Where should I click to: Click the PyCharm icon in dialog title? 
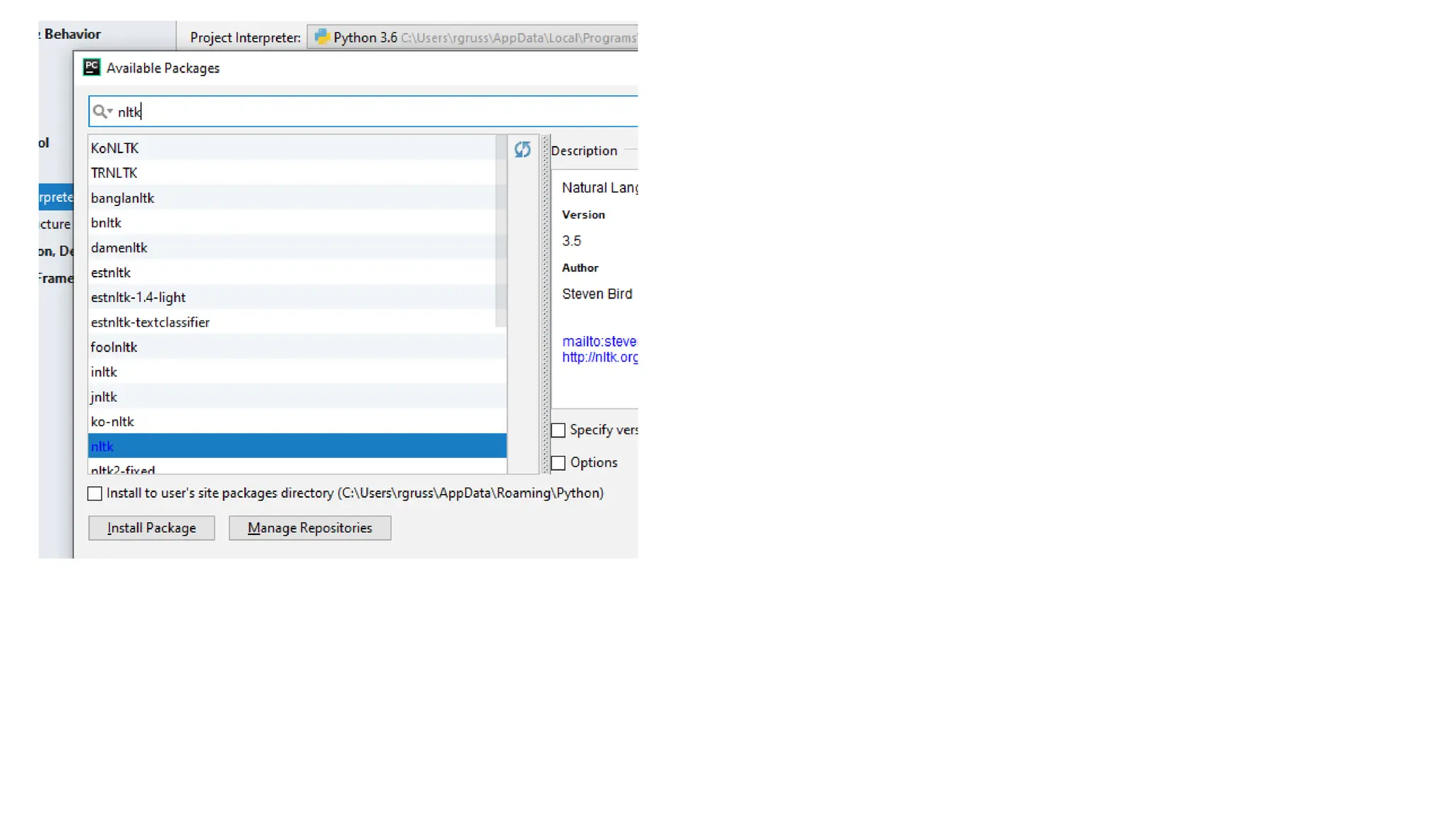[x=92, y=68]
